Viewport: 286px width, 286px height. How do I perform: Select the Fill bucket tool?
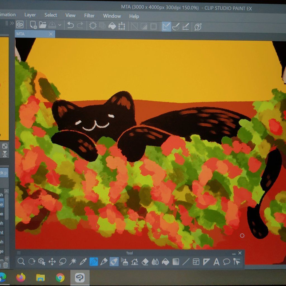165,262
